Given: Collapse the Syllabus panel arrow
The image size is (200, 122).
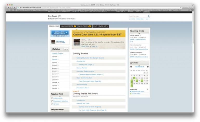Looking at the screenshot, I should tap(60, 52).
